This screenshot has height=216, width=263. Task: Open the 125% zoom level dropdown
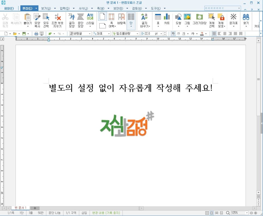(247, 213)
